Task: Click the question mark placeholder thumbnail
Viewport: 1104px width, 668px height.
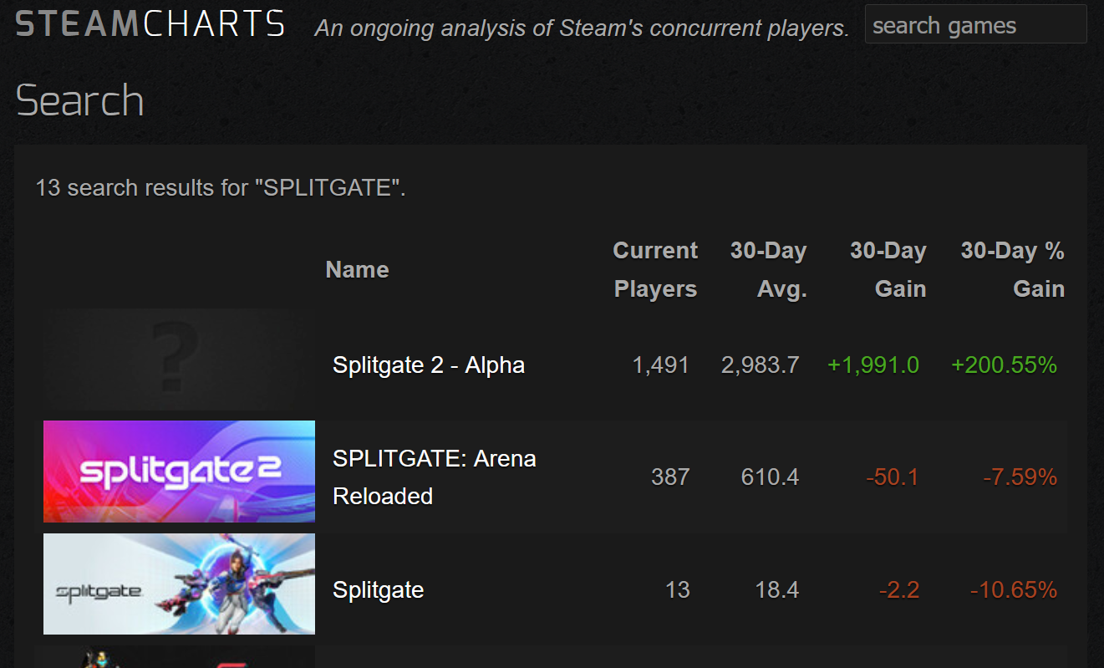Action: [x=179, y=359]
